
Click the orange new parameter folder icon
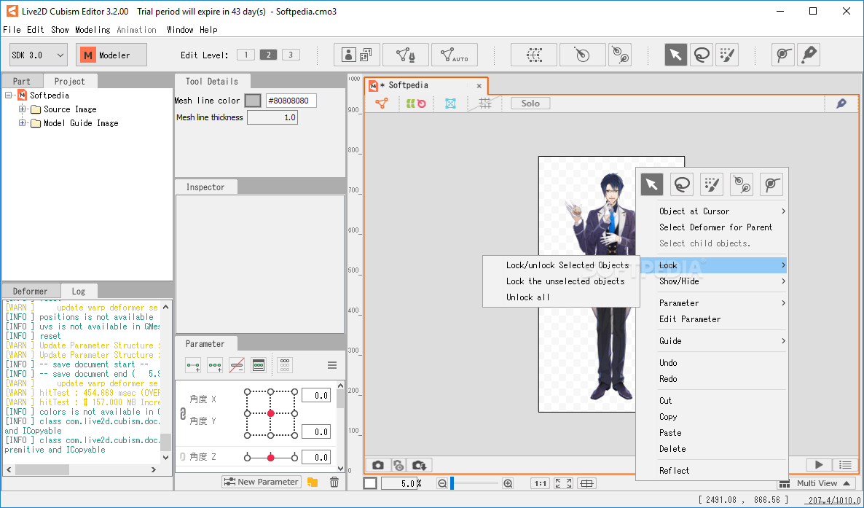tap(313, 482)
